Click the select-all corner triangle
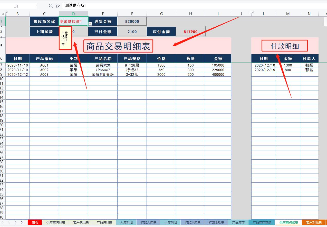Viewport: 327px width, 227px height. point(3,14)
